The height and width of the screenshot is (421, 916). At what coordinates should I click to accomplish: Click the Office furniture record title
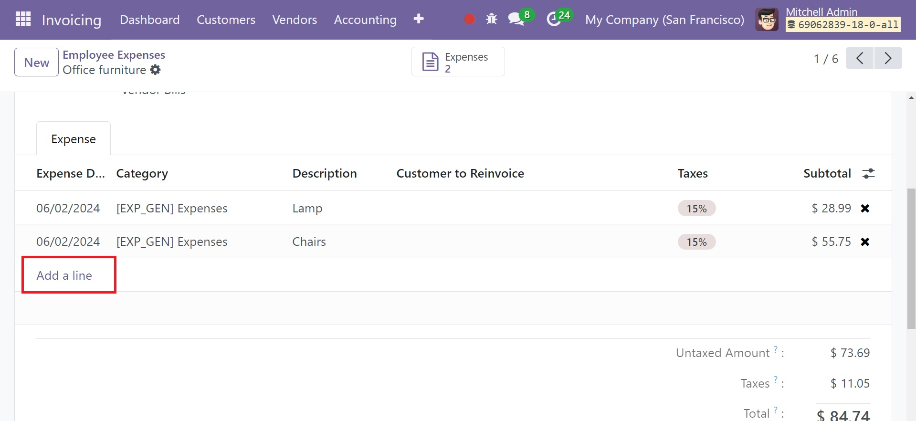pos(105,70)
